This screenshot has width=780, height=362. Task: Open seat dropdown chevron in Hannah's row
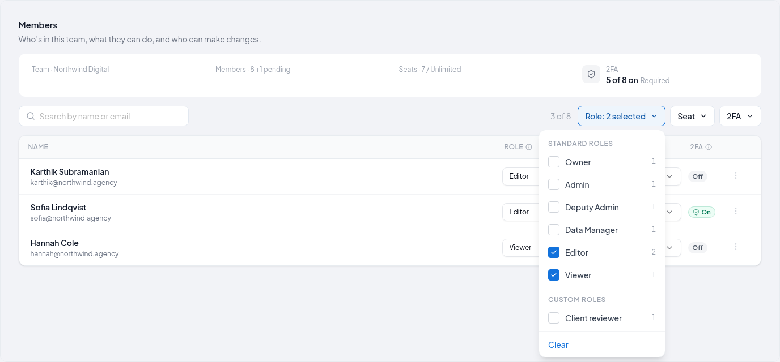pyautogui.click(x=671, y=248)
